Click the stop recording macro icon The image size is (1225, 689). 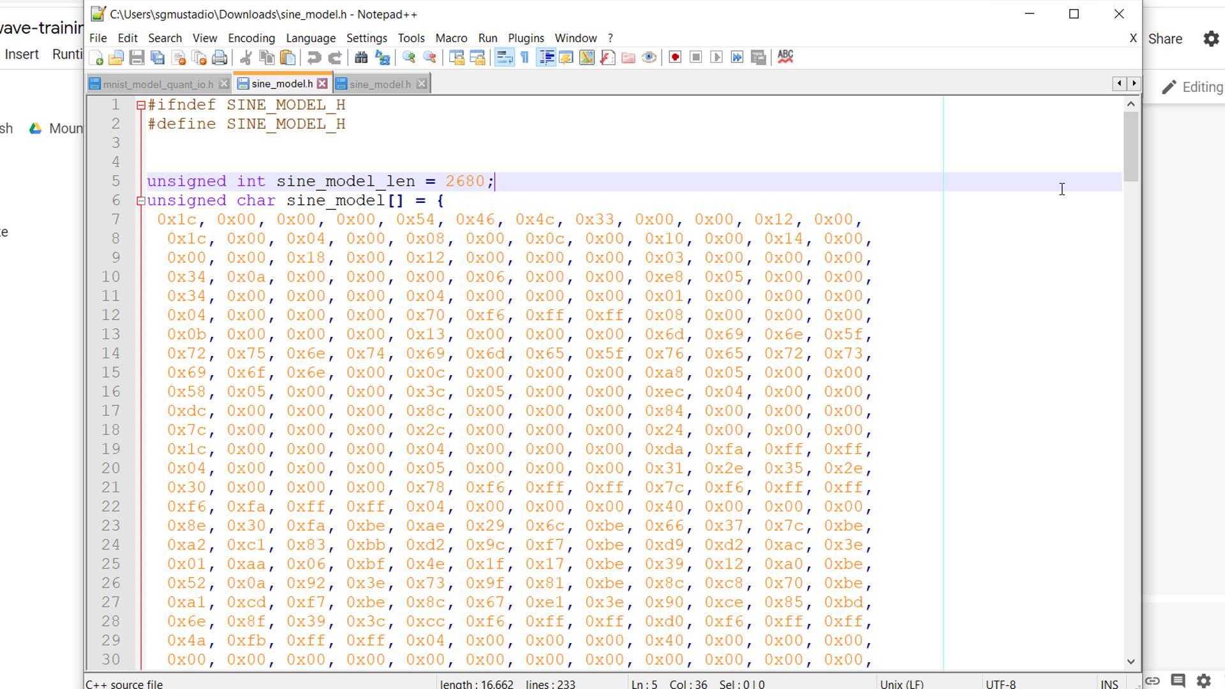tap(696, 58)
